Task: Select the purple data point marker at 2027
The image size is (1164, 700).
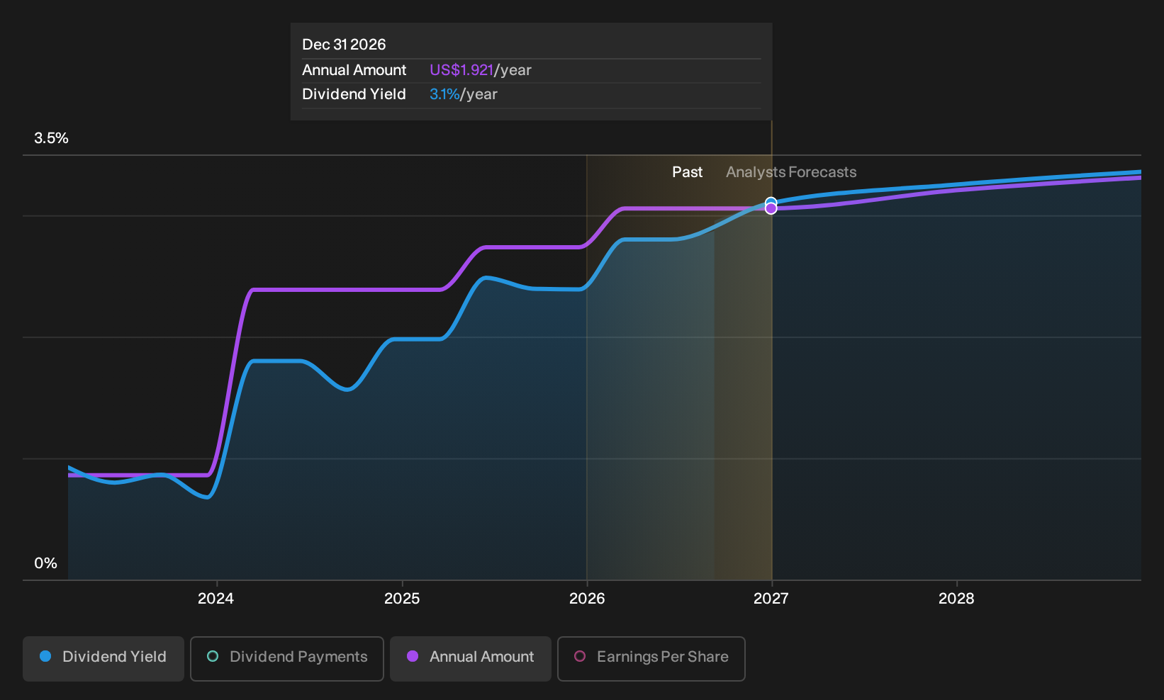Action: coord(771,208)
